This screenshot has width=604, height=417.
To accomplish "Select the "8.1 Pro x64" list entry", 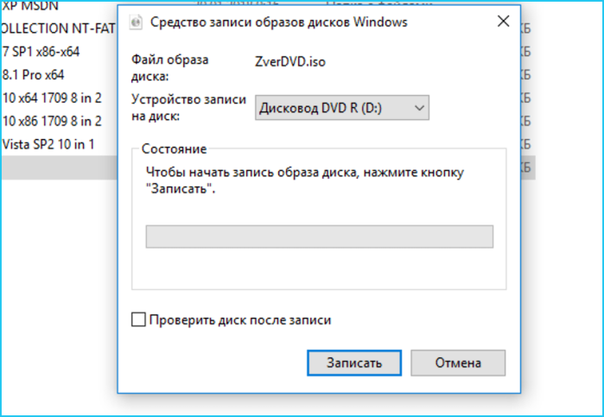I will 33,75.
